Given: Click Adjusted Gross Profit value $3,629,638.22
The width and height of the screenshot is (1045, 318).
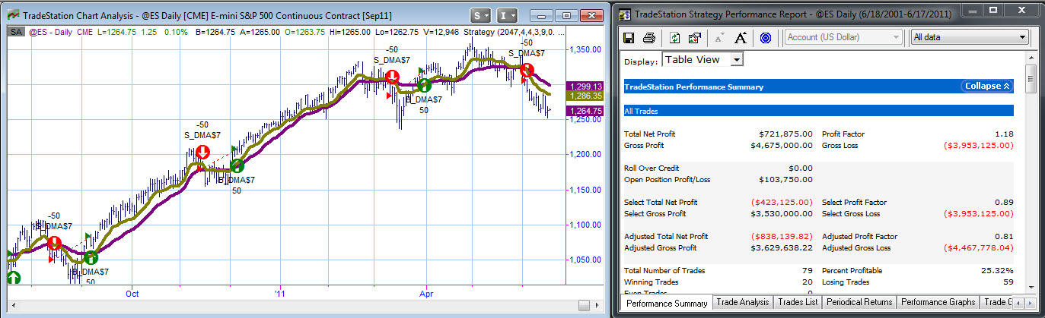Looking at the screenshot, I should [x=781, y=247].
